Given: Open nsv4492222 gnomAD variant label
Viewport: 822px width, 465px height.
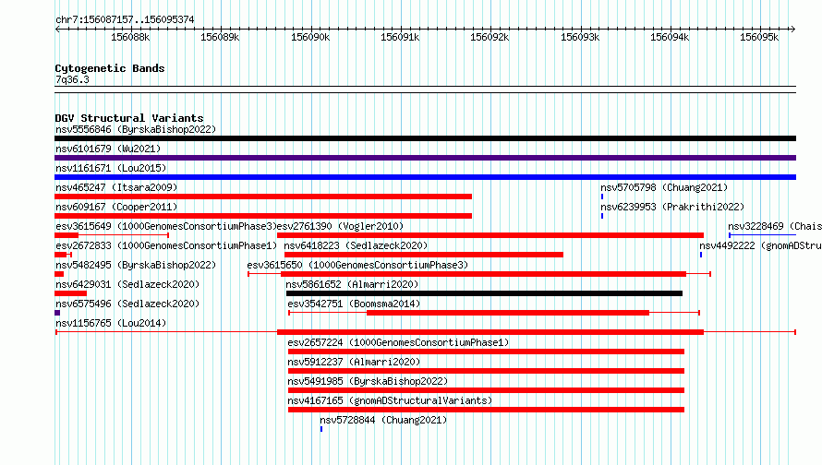Looking at the screenshot, I should coord(761,245).
